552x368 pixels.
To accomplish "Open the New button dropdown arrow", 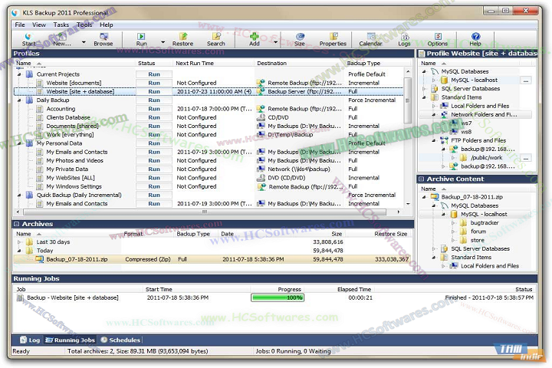I will pyautogui.click(x=84, y=42).
